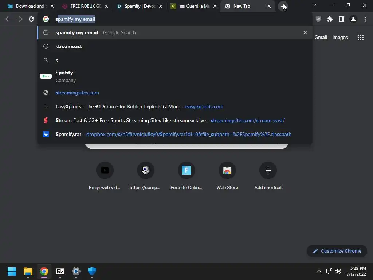Open the uBlock Origin shield extension
Image resolution: width=373 pixels, height=280 pixels.
point(318,19)
